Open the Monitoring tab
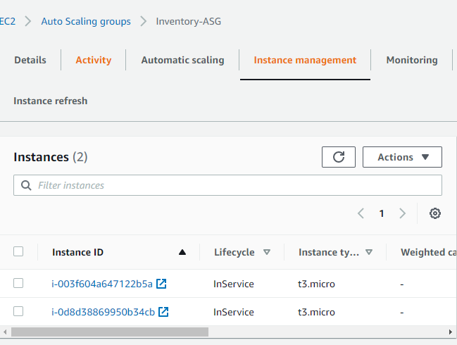The height and width of the screenshot is (345, 457). pyautogui.click(x=411, y=61)
